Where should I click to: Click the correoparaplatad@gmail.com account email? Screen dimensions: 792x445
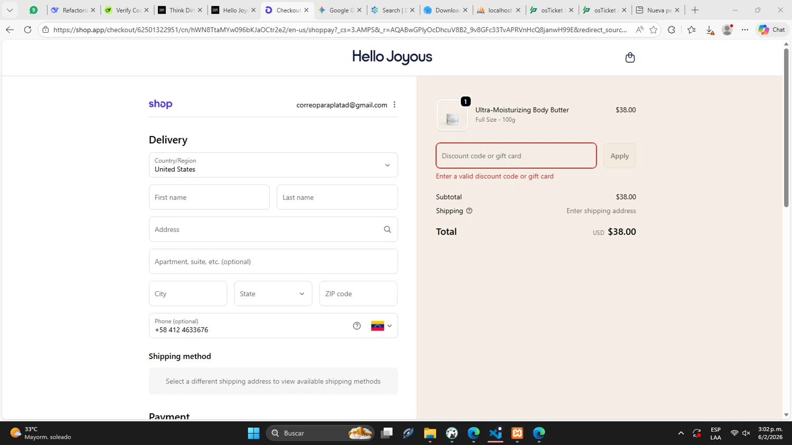click(x=342, y=105)
